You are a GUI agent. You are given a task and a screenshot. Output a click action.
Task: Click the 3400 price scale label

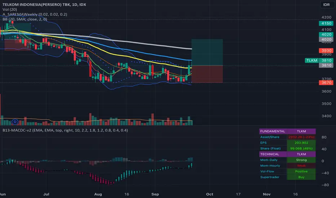(x=326, y=116)
